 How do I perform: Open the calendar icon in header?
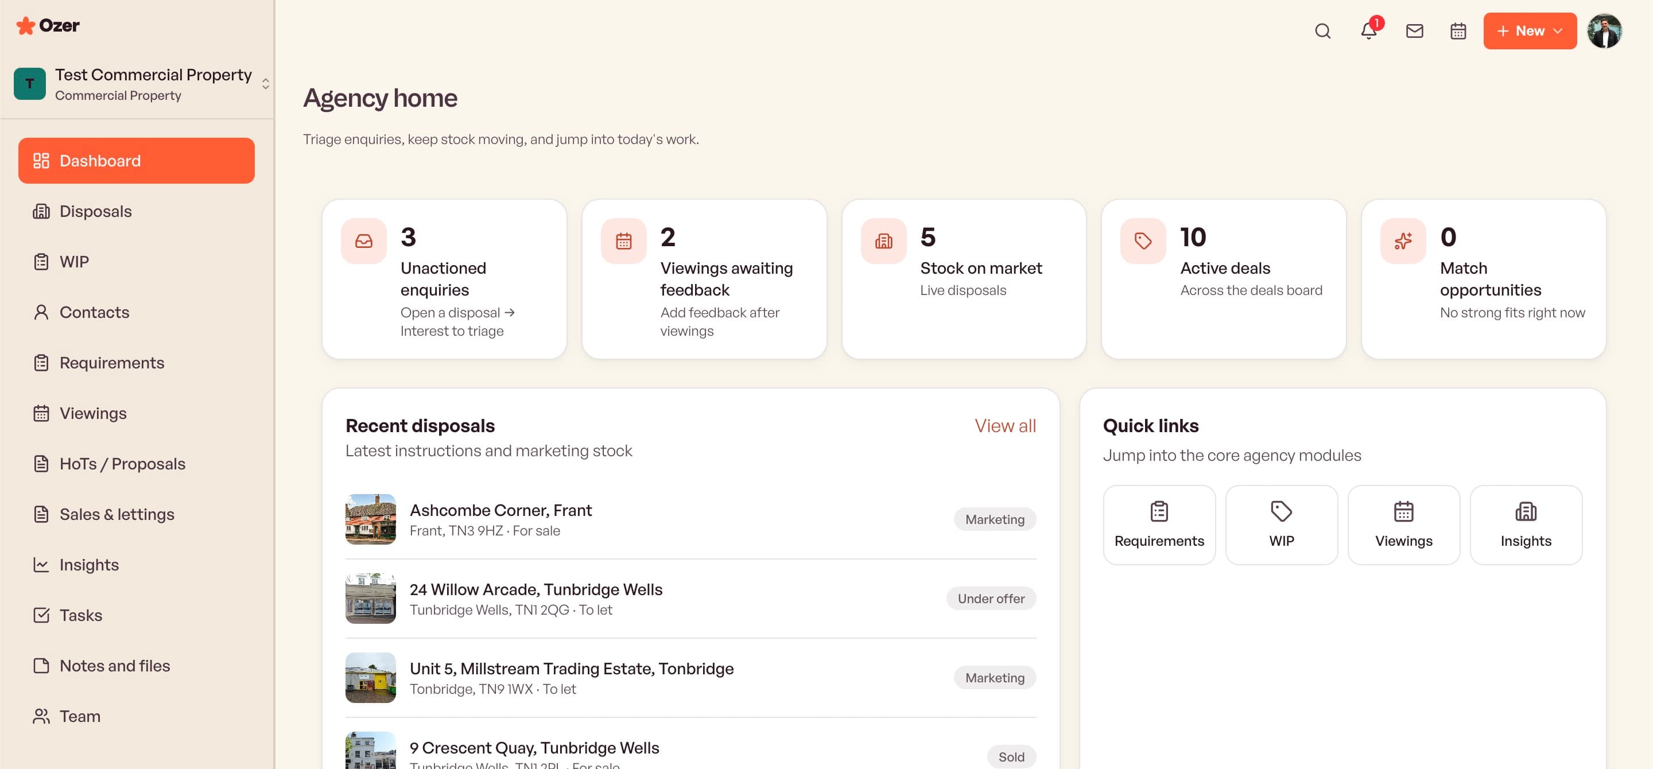coord(1458,31)
